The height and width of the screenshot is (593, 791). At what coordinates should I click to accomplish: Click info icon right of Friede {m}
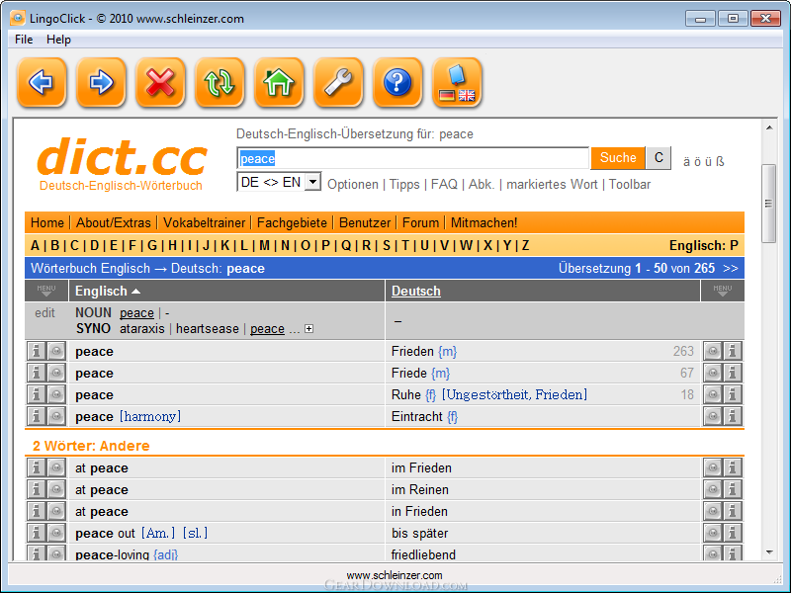(x=733, y=373)
